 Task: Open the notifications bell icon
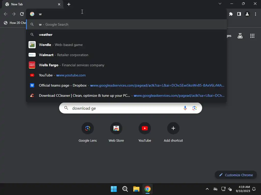[254, 189]
